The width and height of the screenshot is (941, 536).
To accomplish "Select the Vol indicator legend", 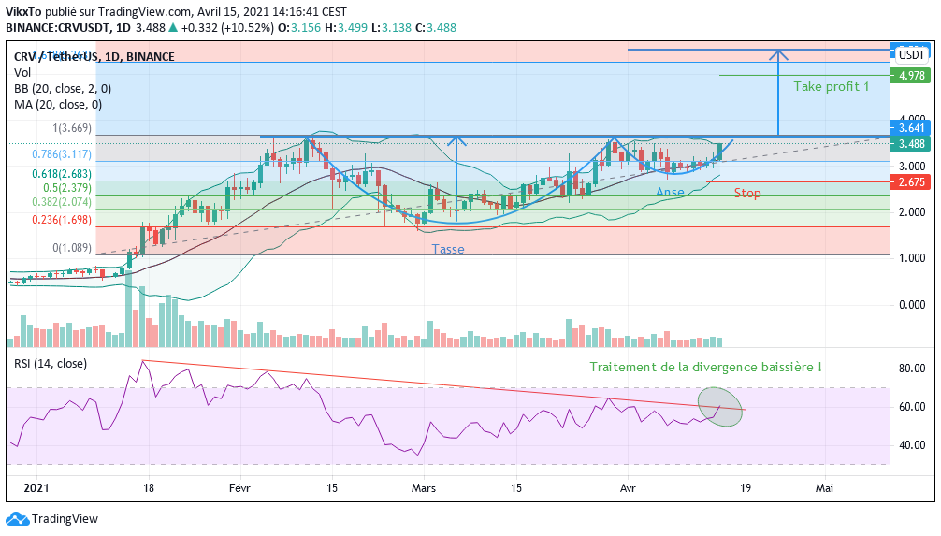I will (22, 73).
